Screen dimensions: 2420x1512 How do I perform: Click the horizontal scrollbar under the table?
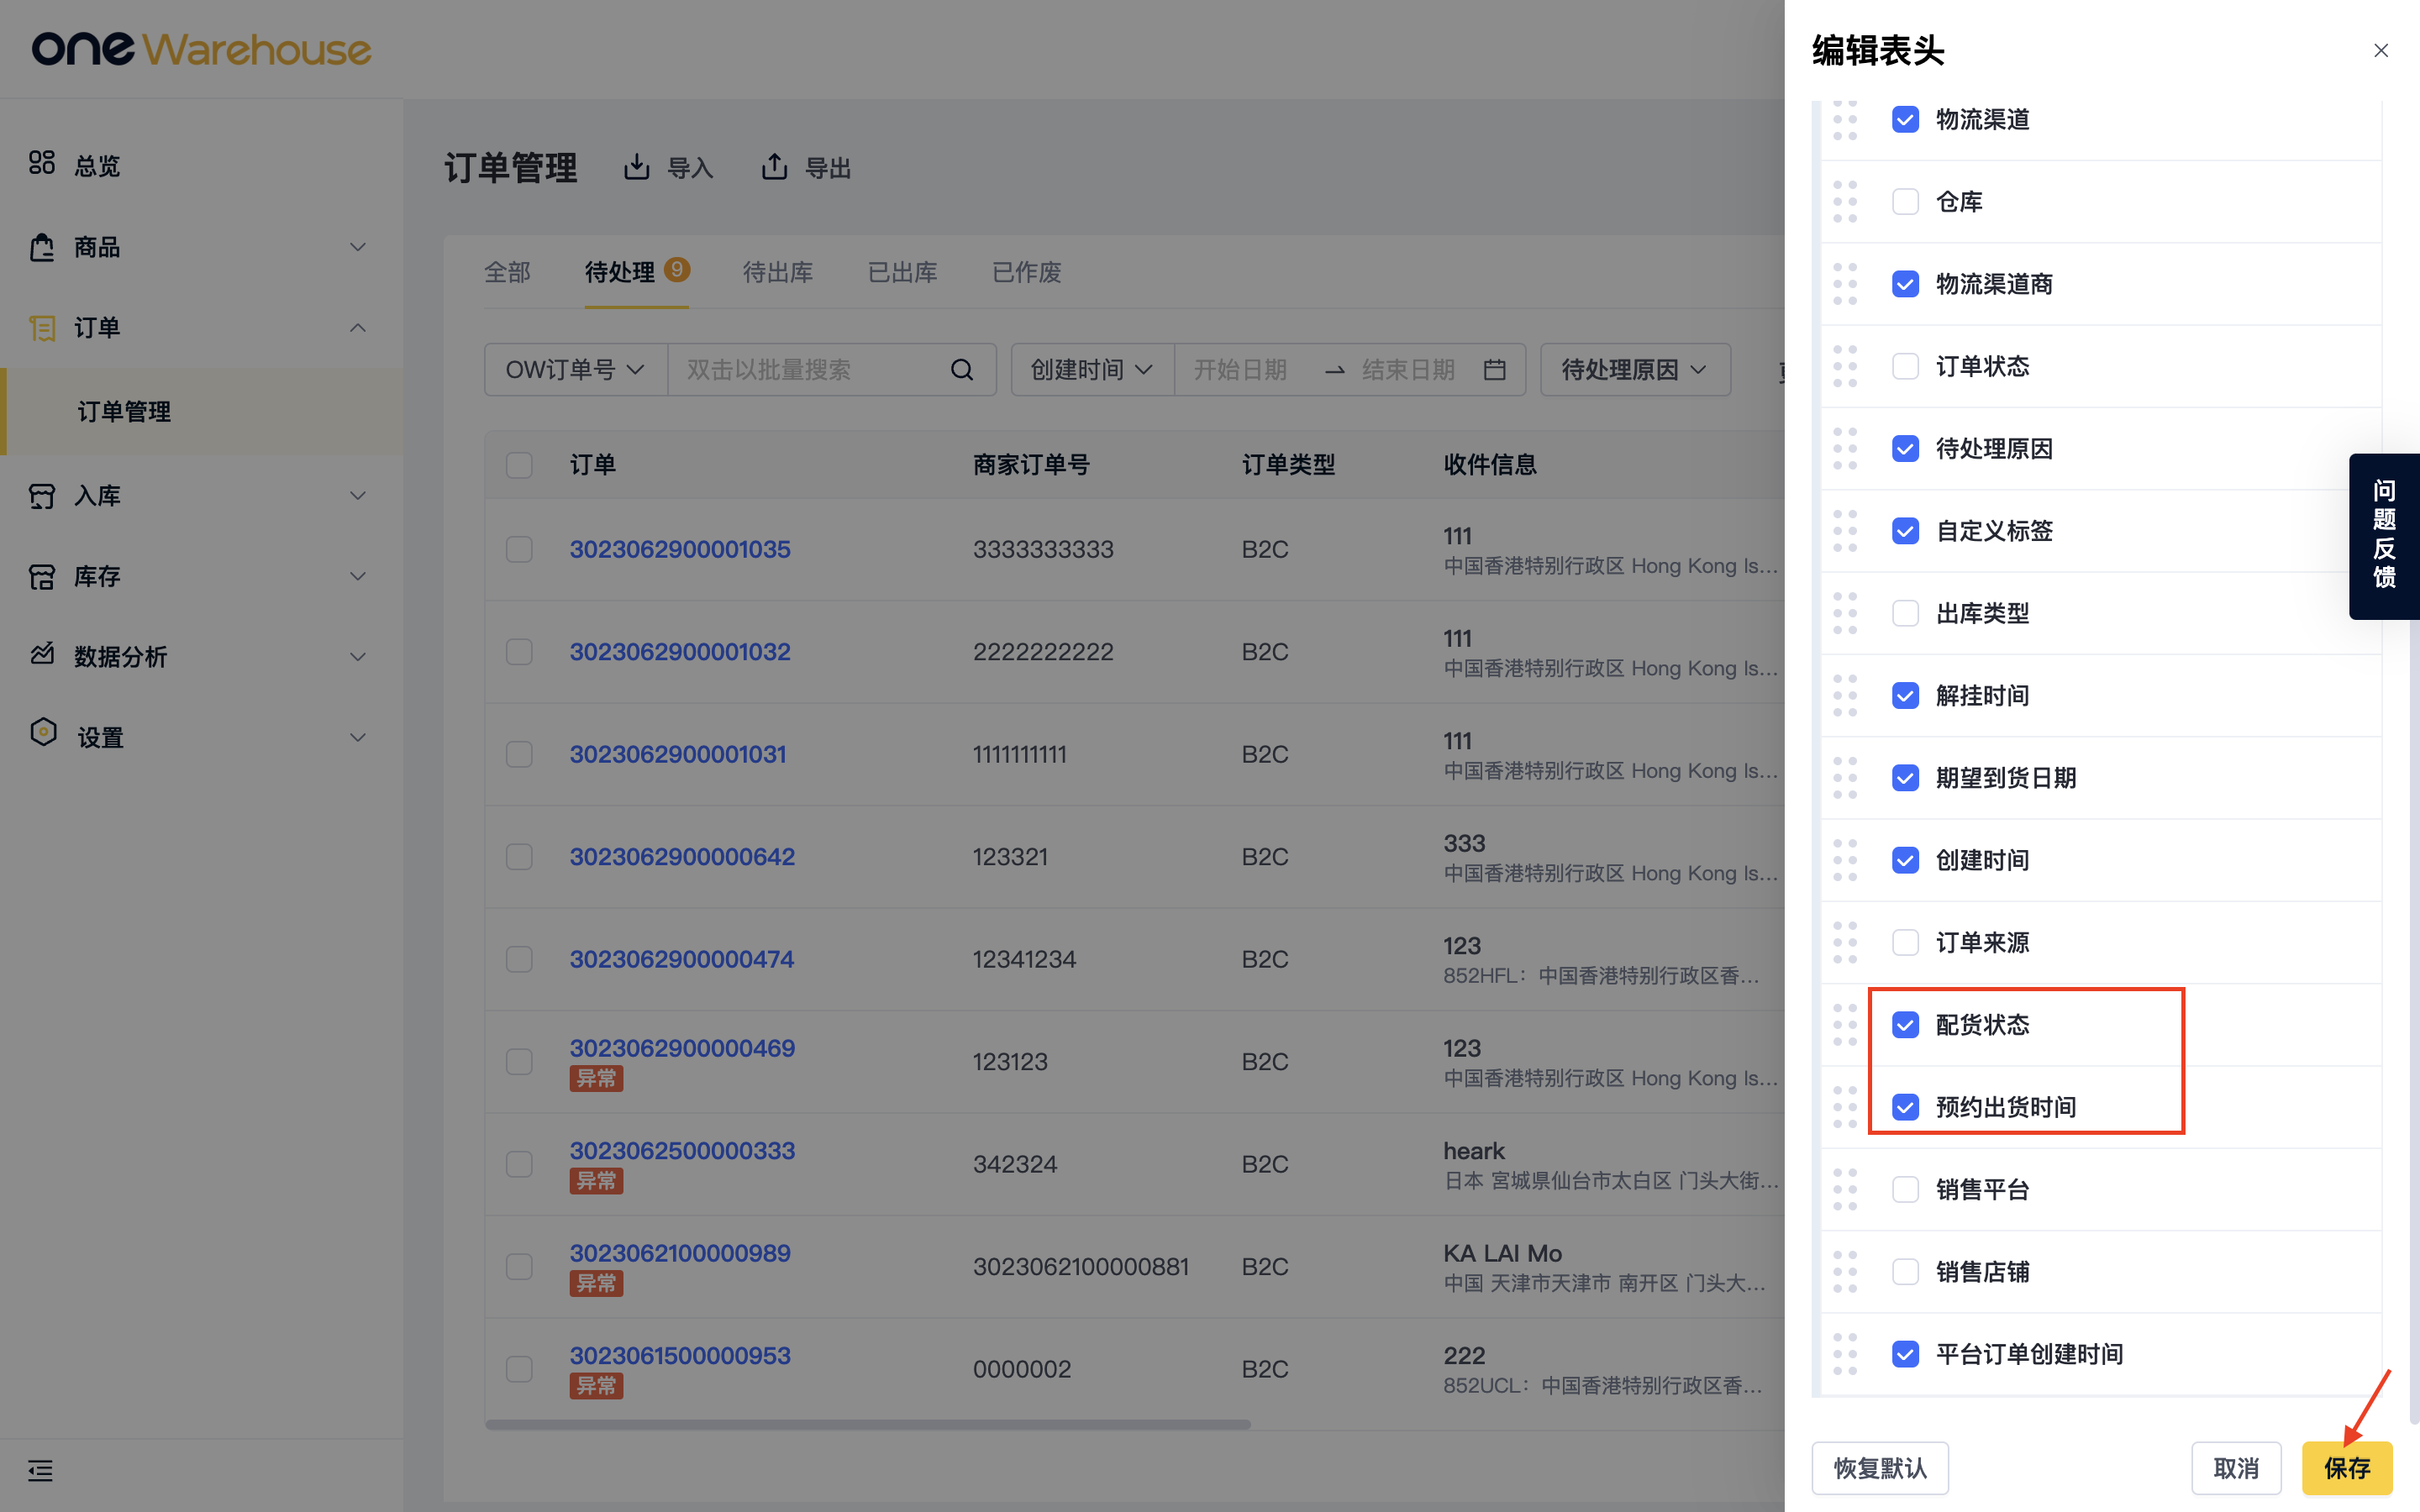(x=867, y=1424)
